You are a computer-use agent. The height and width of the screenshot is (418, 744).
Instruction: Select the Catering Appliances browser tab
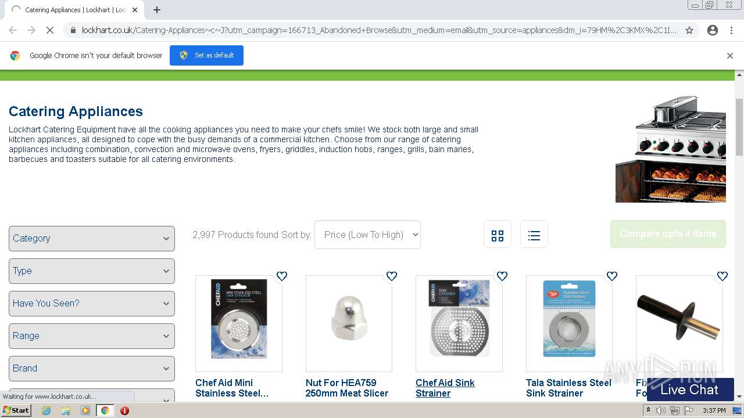click(x=76, y=10)
